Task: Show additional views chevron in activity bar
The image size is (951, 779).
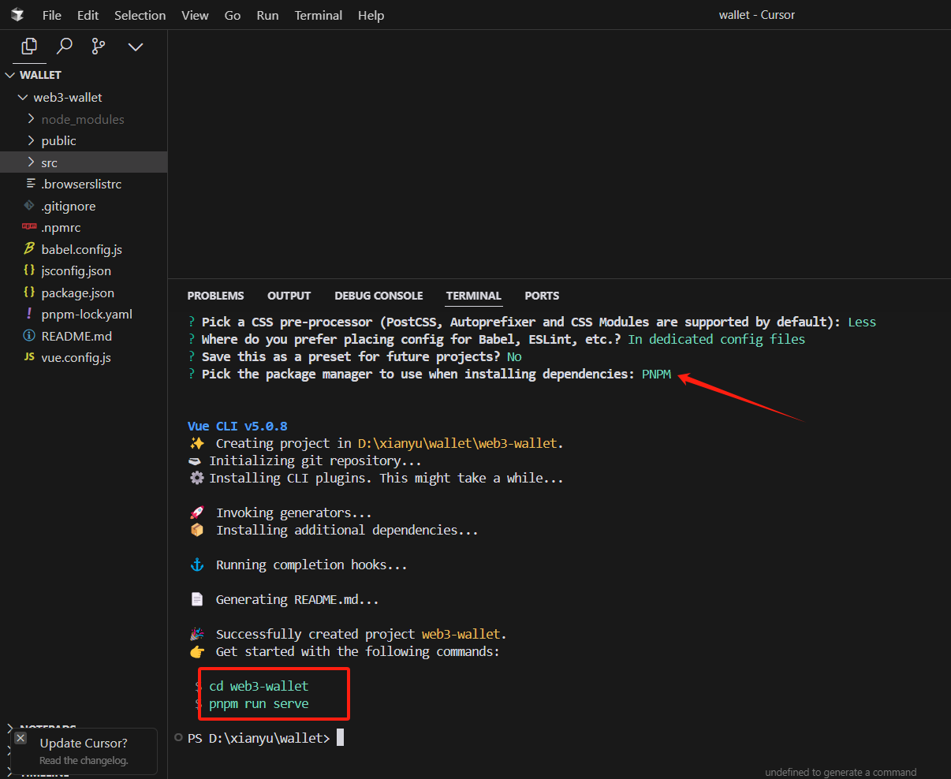Action: pos(136,47)
